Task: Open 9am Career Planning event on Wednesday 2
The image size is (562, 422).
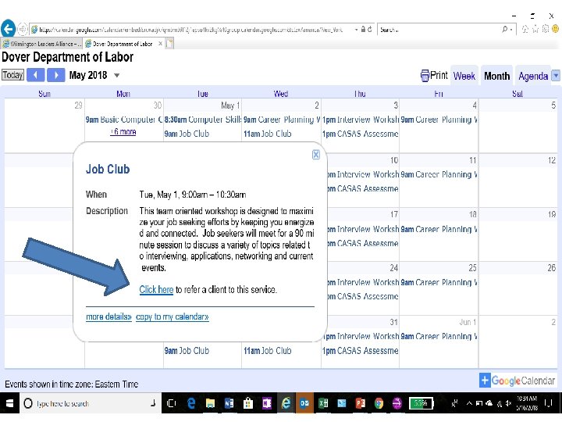Action: pos(282,119)
